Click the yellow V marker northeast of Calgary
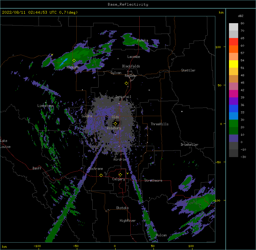This screenshot has height=250, width=256. (x=127, y=173)
